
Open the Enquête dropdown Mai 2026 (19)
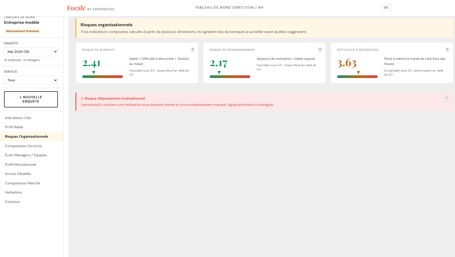[31, 52]
